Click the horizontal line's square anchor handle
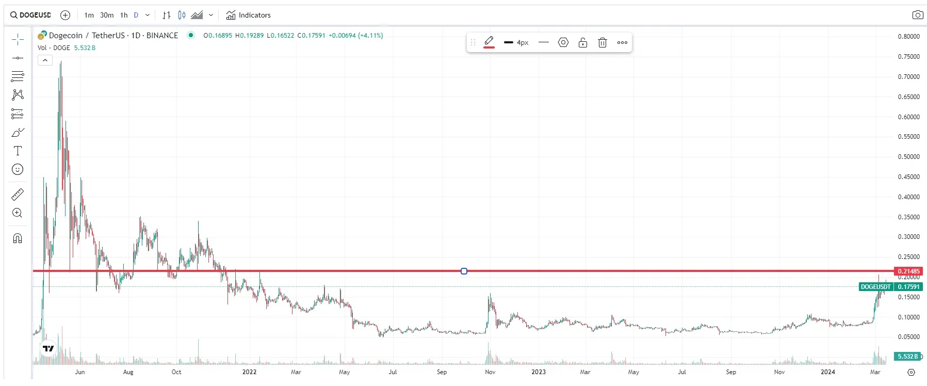This screenshot has width=927, height=386. point(464,271)
